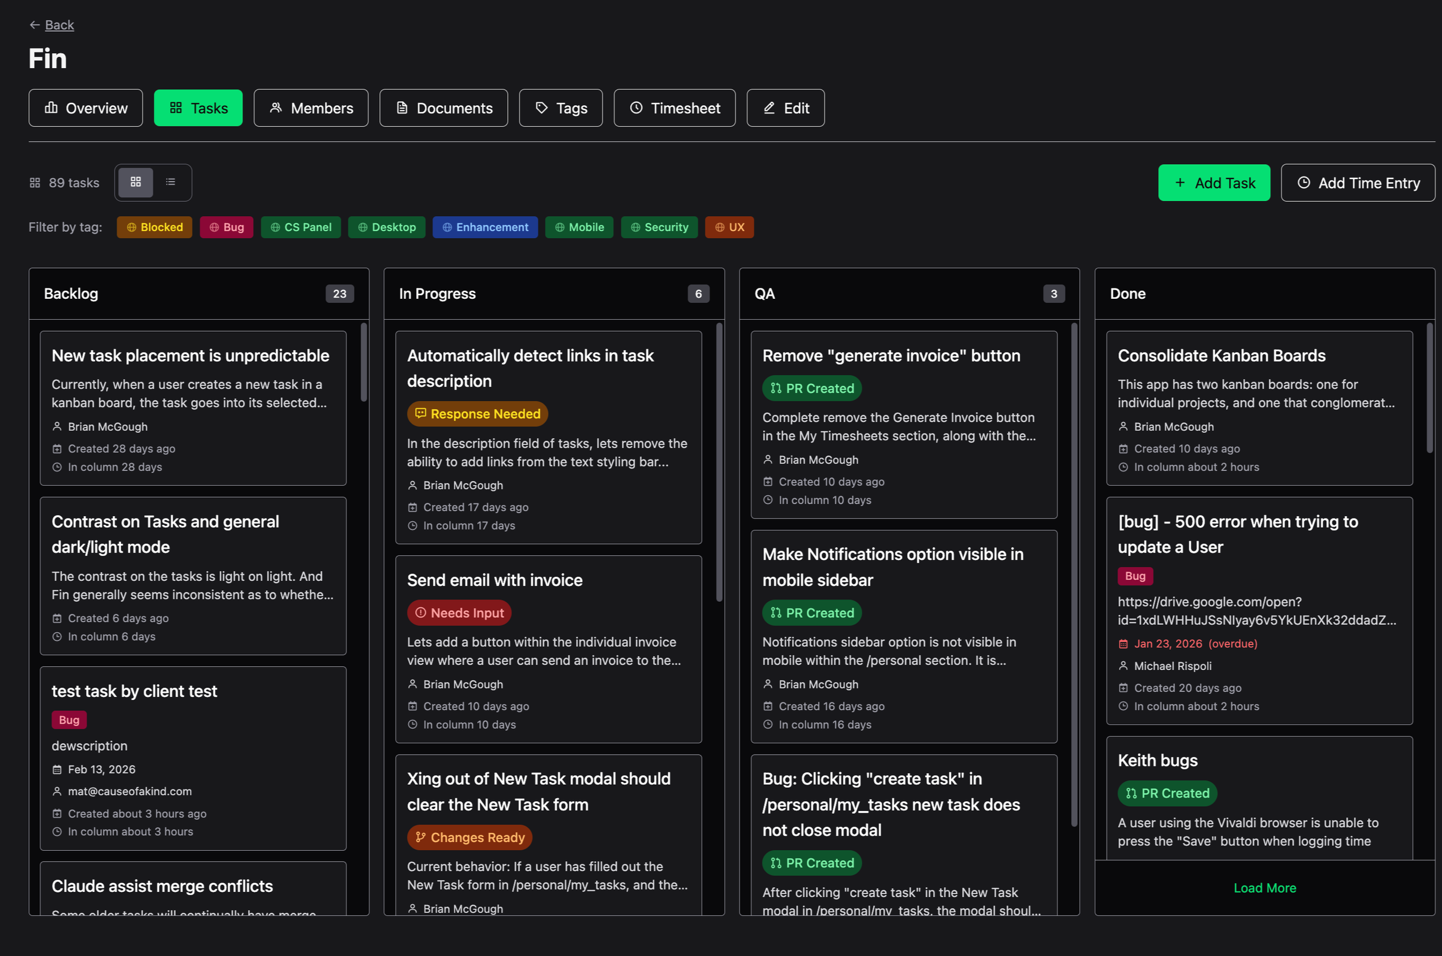The width and height of the screenshot is (1442, 956).
Task: Open the Send email with invoice card
Action: (494, 580)
